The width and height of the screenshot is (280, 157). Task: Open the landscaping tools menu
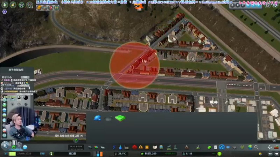tap(198, 147)
